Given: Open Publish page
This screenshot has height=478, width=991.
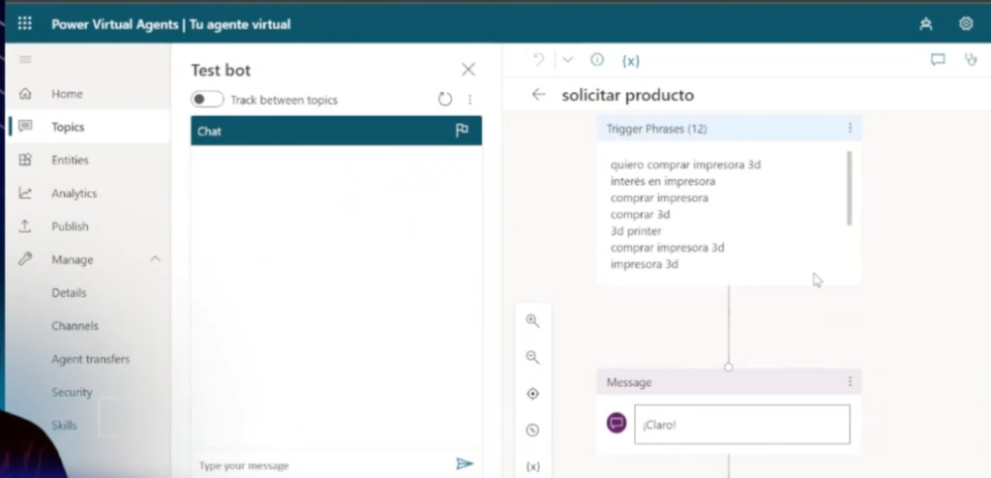Looking at the screenshot, I should pos(70,225).
